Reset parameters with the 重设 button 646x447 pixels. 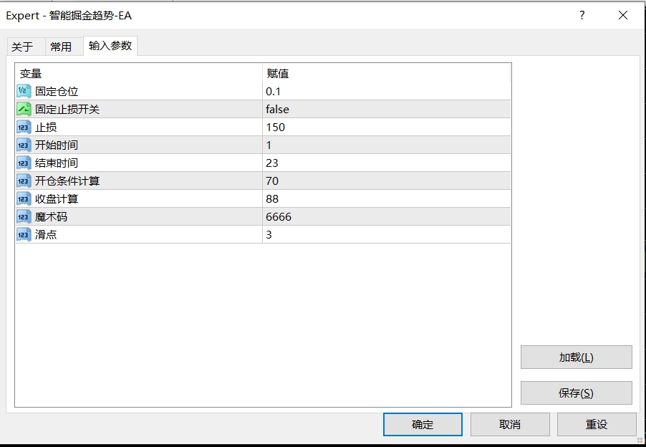click(597, 424)
